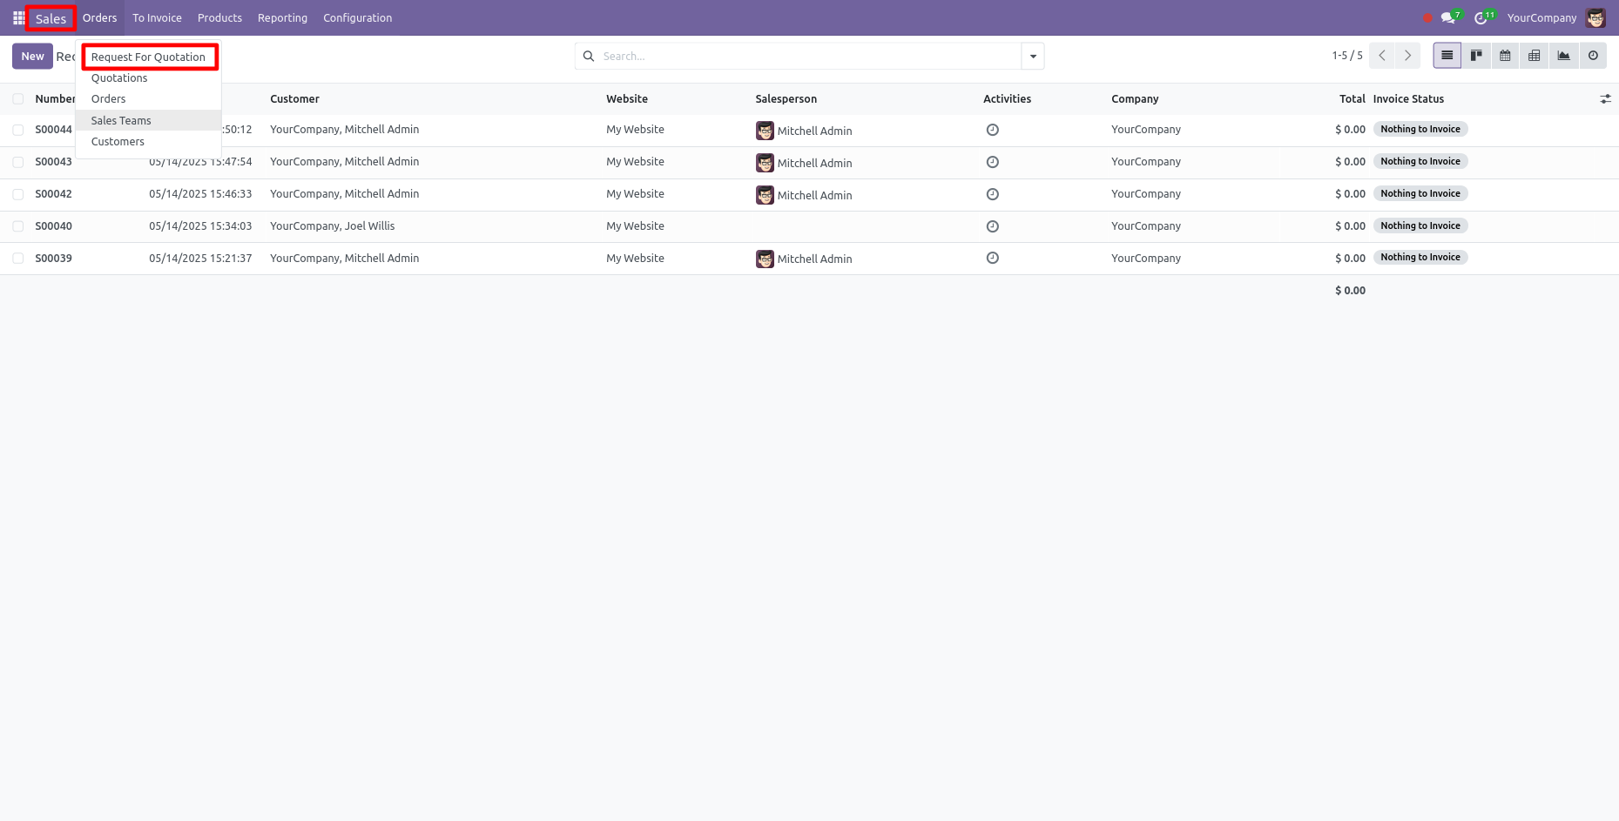Click Mitchell Admin avatar in S00044 row

click(x=765, y=131)
